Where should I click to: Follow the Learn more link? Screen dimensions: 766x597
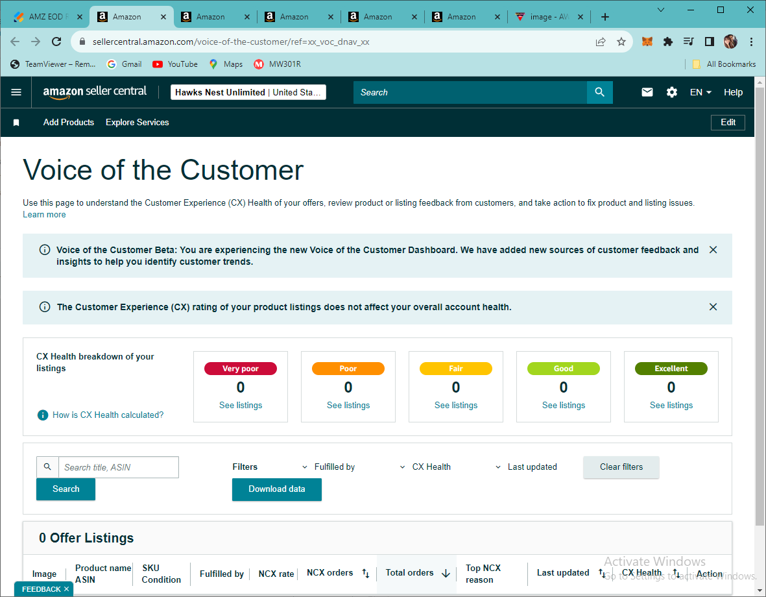click(x=44, y=214)
